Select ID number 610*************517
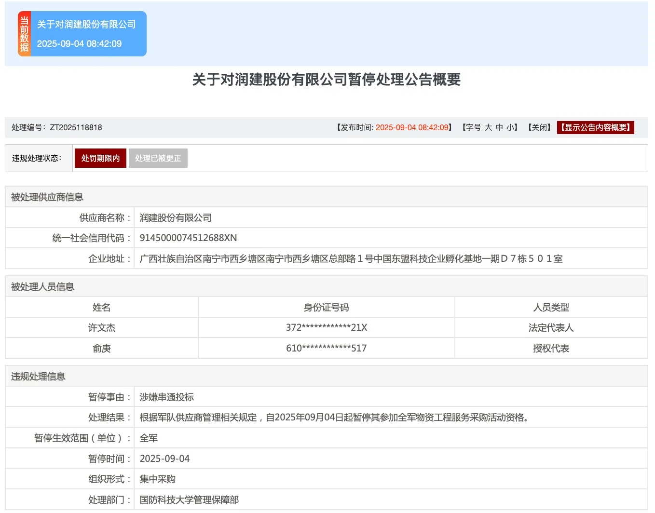This screenshot has width=655, height=513. point(327,348)
